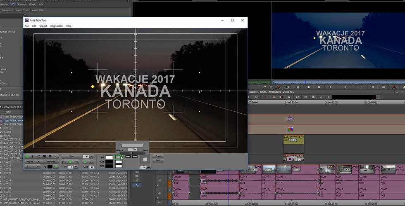Click the Shad color swatch
This screenshot has width=405, height=206.
click(109, 162)
